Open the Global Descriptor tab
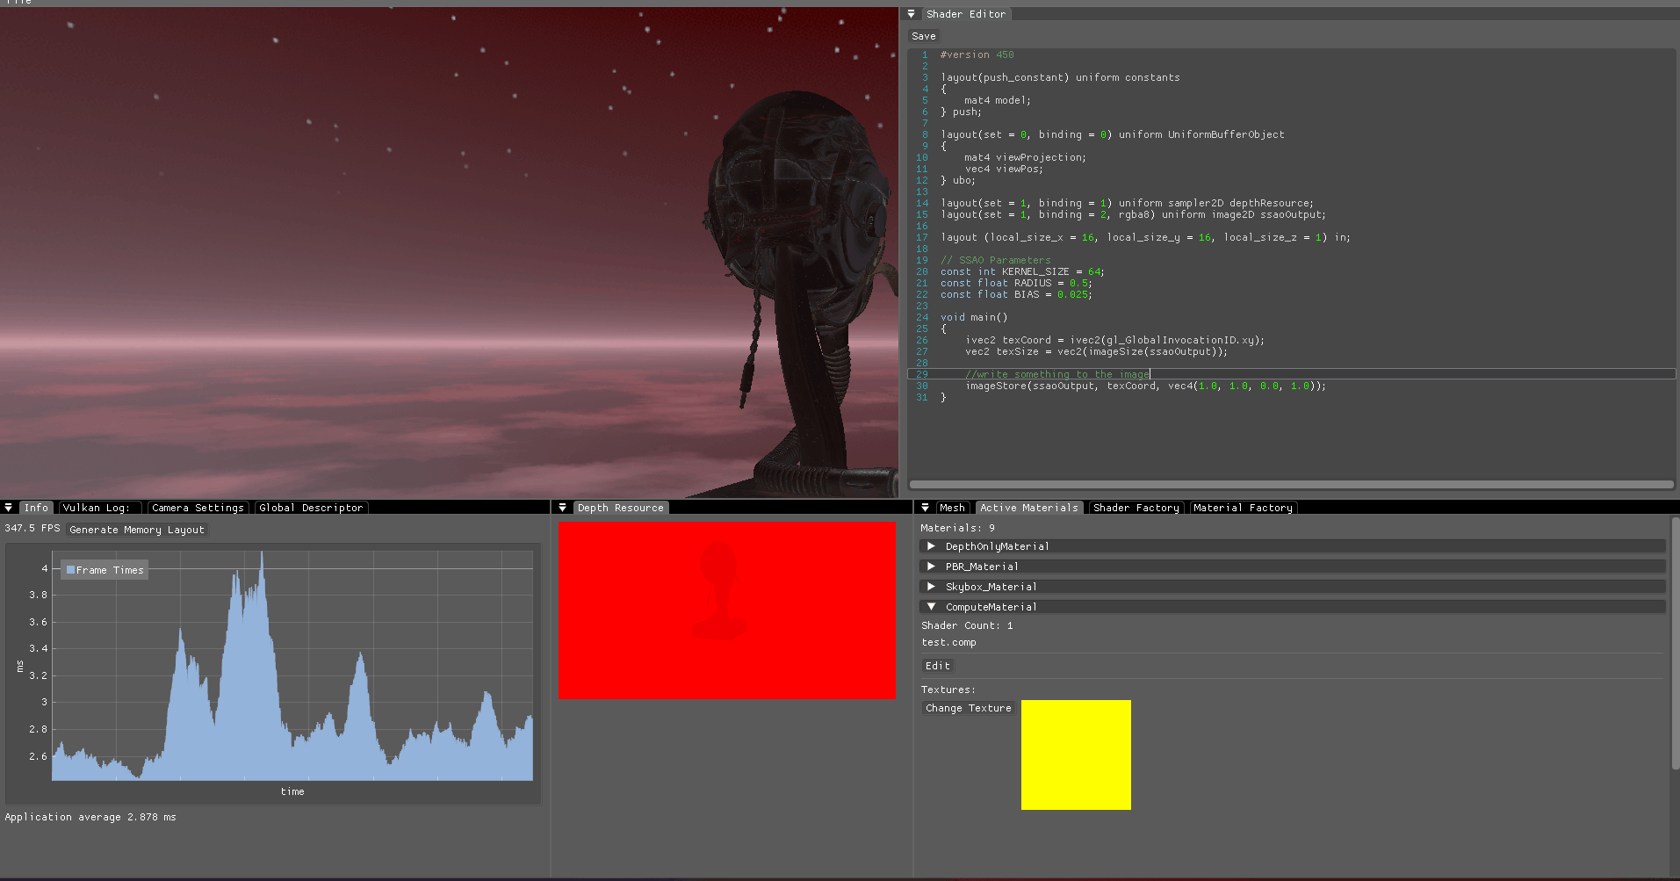Screen dimensions: 1680x881 click(x=311, y=508)
